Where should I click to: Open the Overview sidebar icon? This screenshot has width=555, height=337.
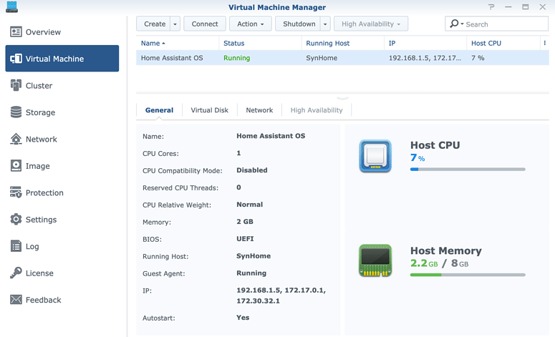coord(16,31)
